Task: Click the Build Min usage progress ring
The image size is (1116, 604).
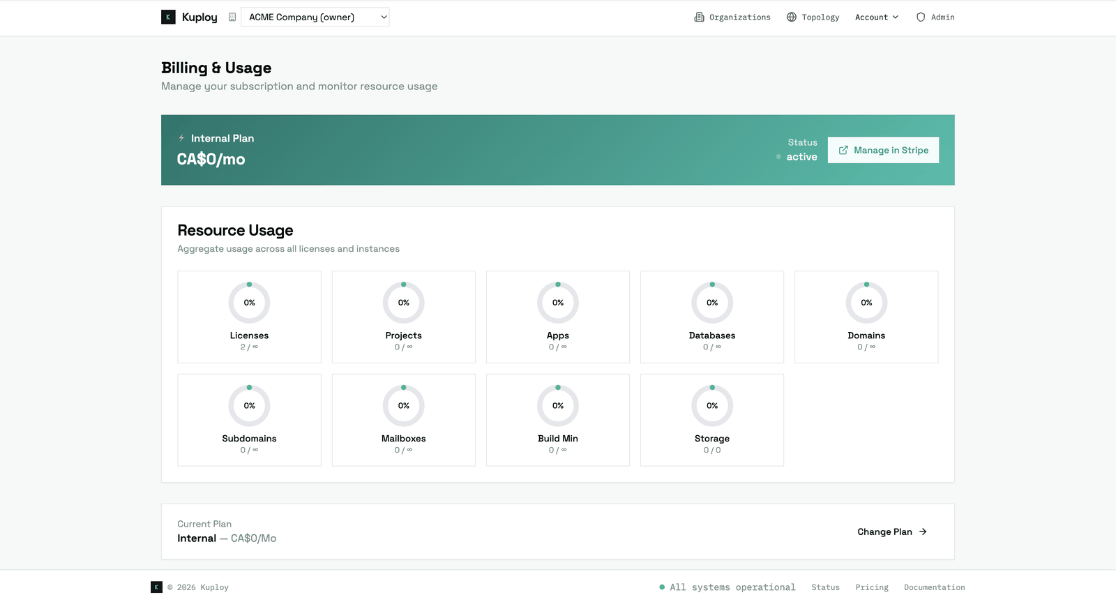Action: pos(558,406)
